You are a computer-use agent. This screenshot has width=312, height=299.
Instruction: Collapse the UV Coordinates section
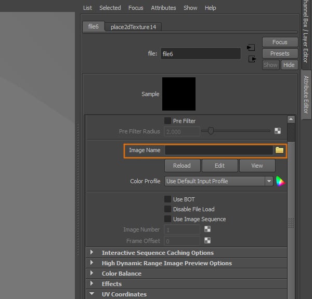tap(92, 294)
